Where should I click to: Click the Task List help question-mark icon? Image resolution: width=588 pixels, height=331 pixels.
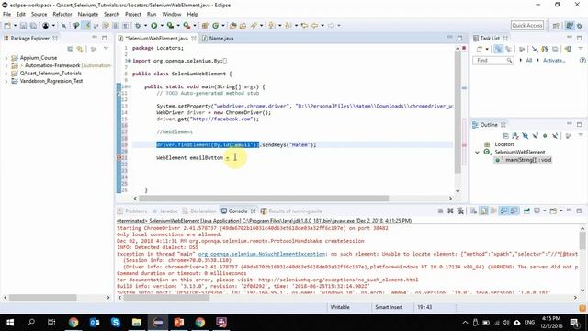[x=582, y=60]
